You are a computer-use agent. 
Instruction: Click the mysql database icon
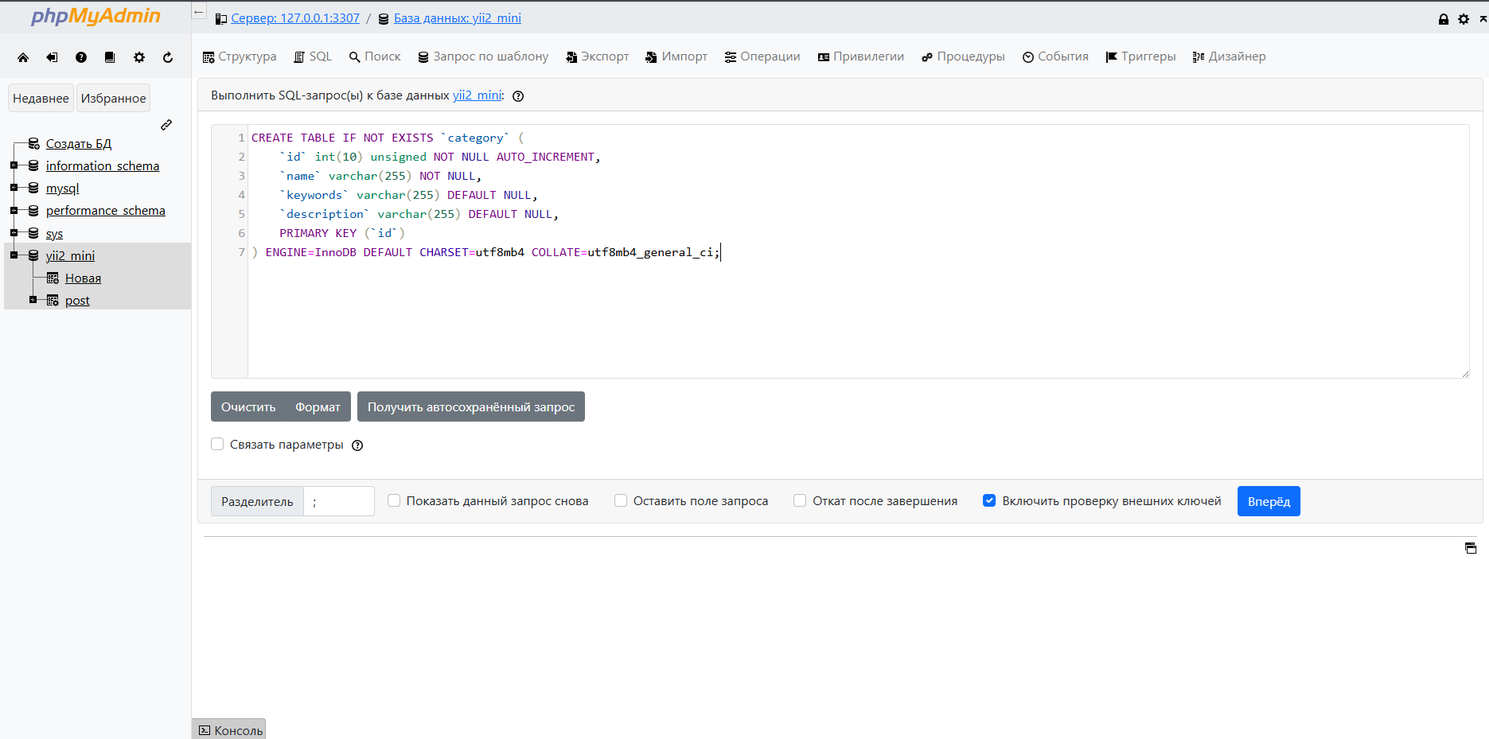coord(33,188)
